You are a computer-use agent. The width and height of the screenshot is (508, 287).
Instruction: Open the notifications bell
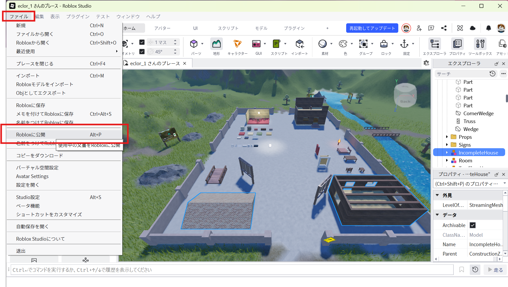tap(489, 28)
